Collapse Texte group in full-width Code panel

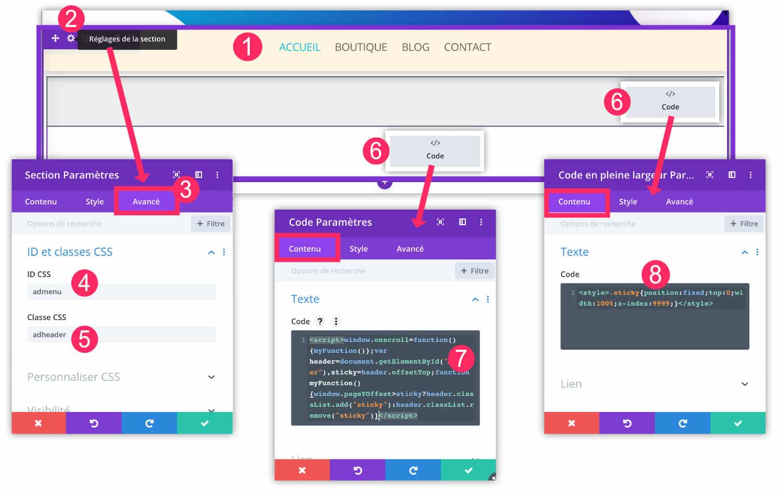(745, 252)
